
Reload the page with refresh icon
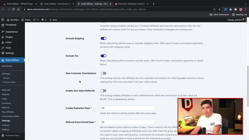click(14, 9)
